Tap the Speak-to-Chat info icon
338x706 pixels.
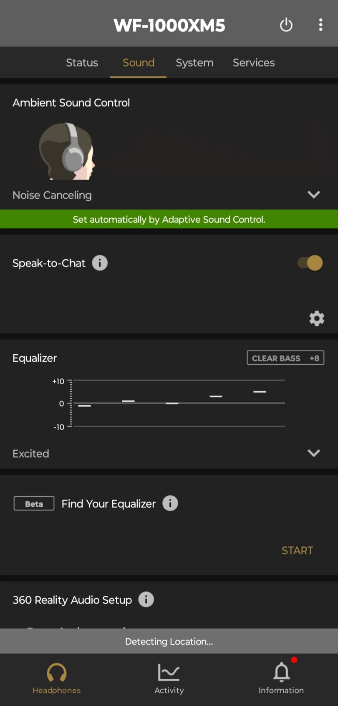100,263
